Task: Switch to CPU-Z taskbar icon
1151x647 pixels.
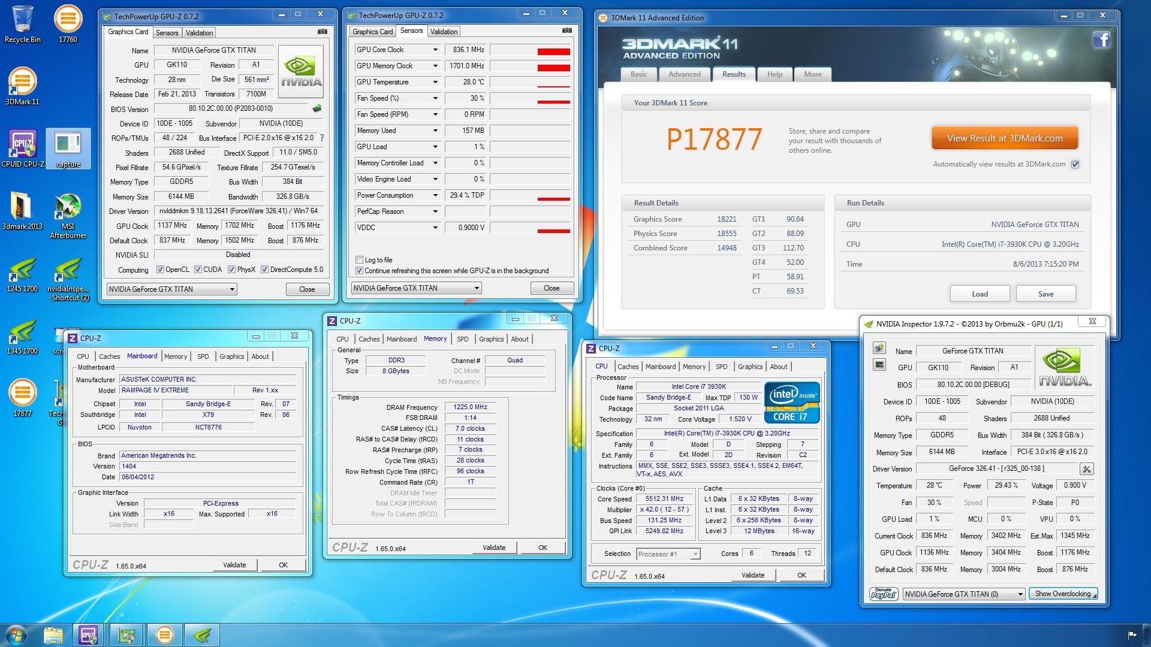Action: 89,635
